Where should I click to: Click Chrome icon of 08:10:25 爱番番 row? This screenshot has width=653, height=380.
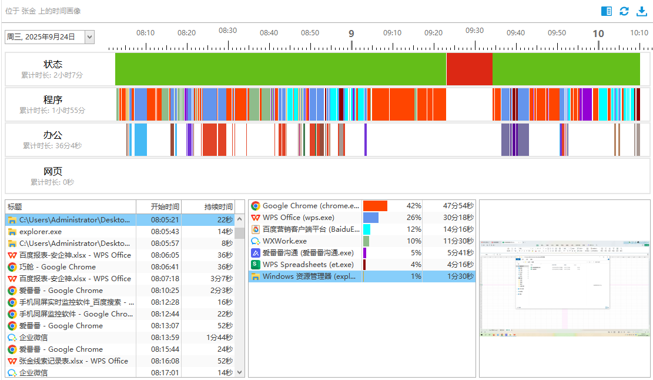(12, 291)
